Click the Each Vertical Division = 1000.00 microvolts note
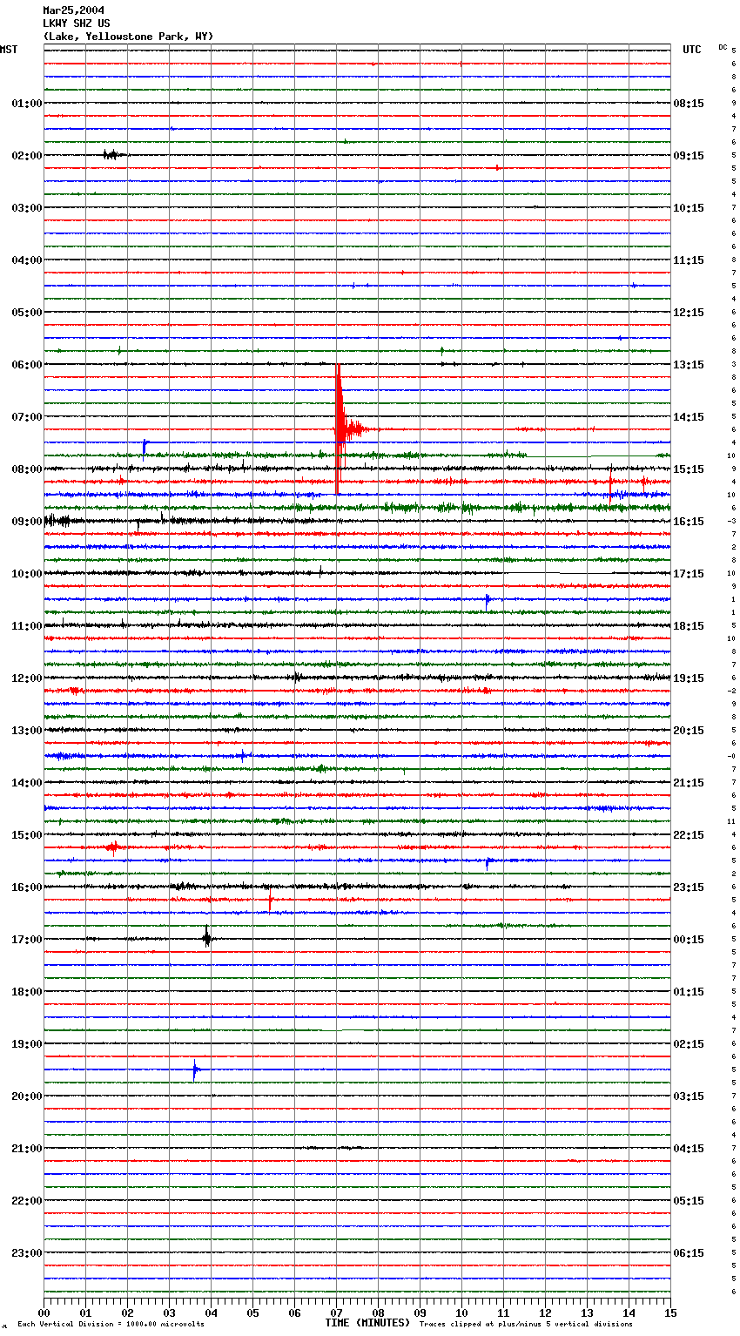Viewport: 740px width, 1336px height. (111, 1324)
